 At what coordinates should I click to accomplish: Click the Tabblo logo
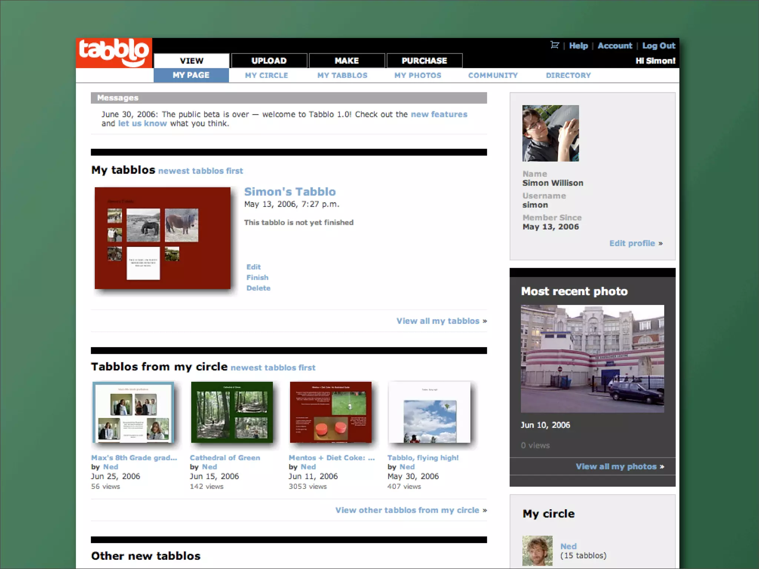point(114,53)
